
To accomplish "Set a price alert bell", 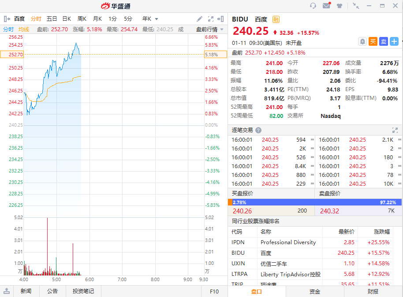I will point(362,41).
